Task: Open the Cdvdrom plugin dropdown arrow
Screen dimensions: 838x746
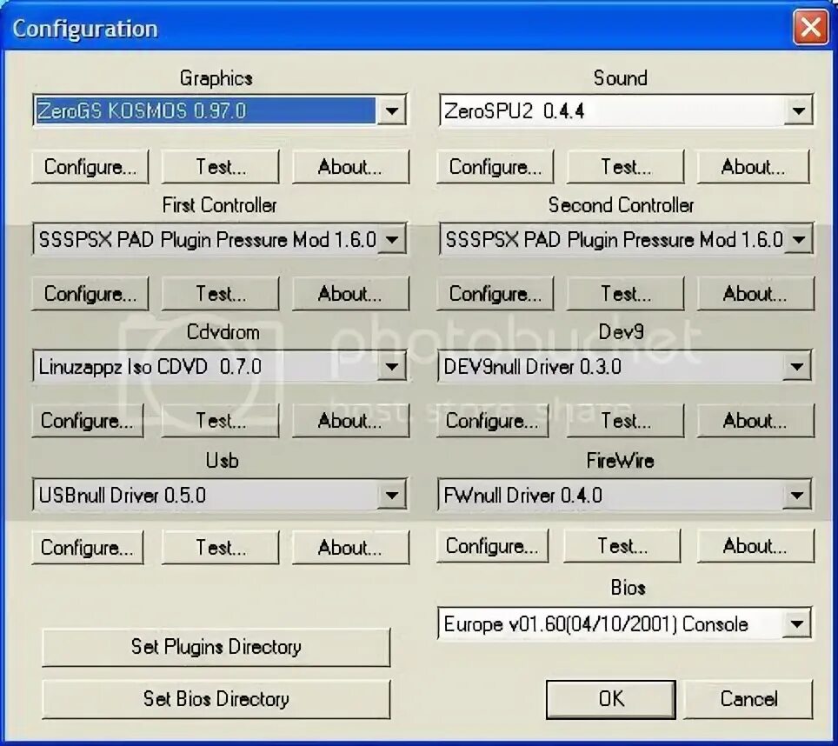Action: click(391, 367)
